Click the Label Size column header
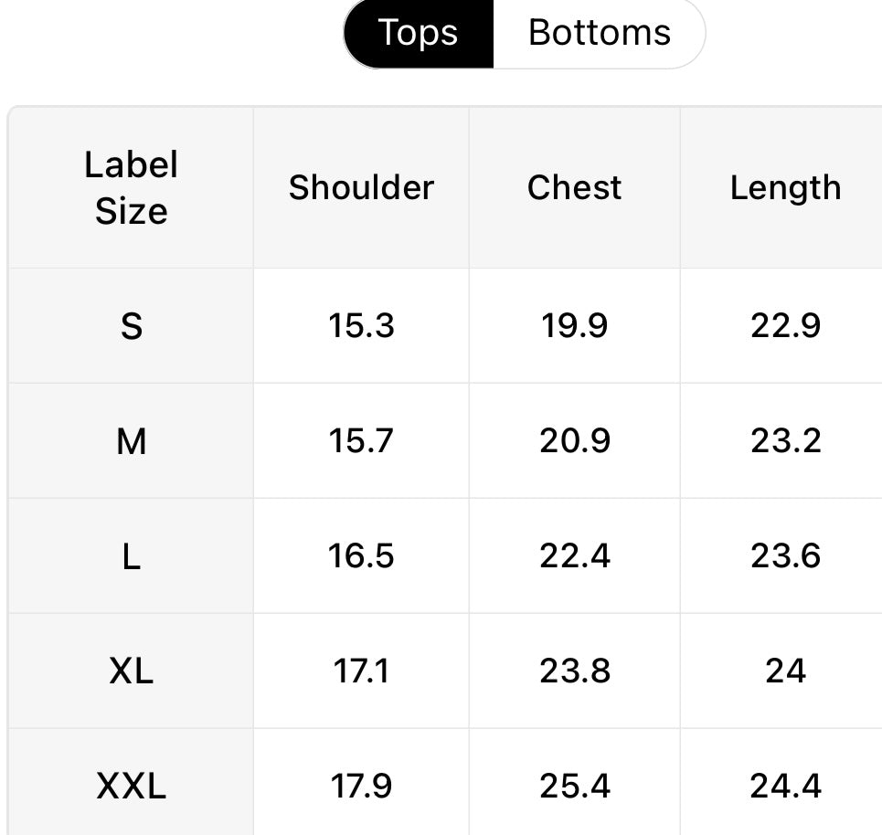The image size is (882, 835). pyautogui.click(x=132, y=188)
